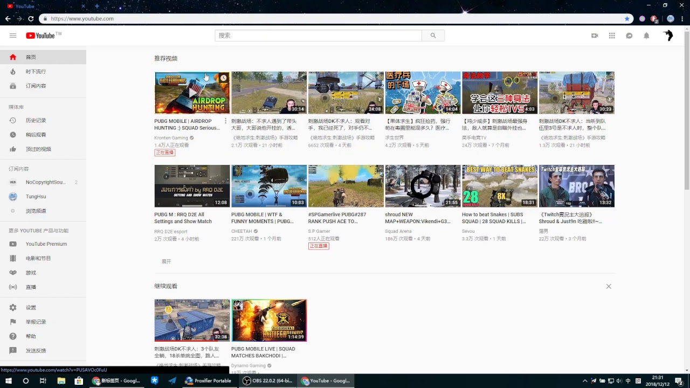Open the BEST WAY TO BEAT SNAKES thumbnail
The width and height of the screenshot is (690, 388).
point(500,186)
